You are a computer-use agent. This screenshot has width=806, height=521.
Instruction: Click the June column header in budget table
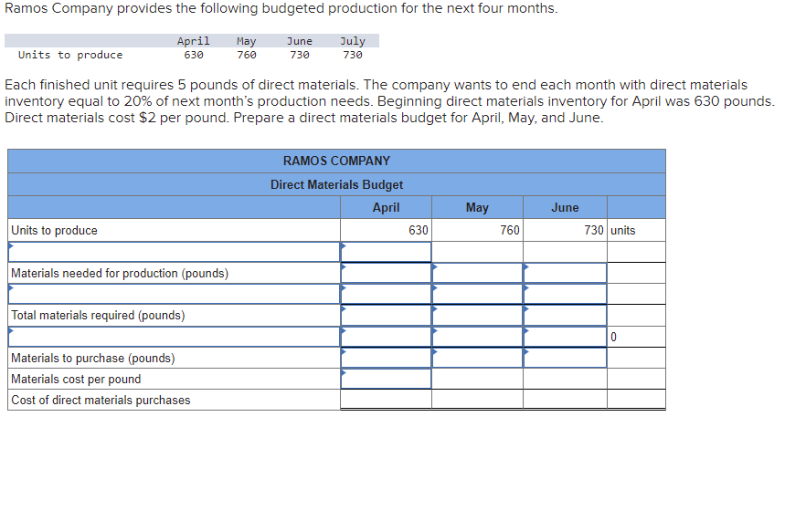(x=565, y=207)
